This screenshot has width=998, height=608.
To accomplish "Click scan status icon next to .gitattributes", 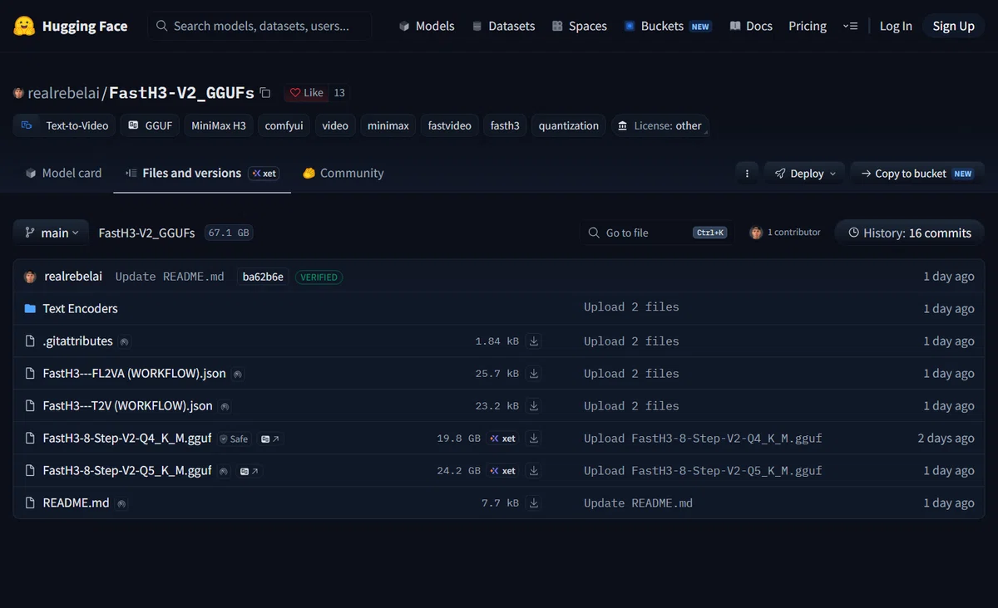I will 124,341.
